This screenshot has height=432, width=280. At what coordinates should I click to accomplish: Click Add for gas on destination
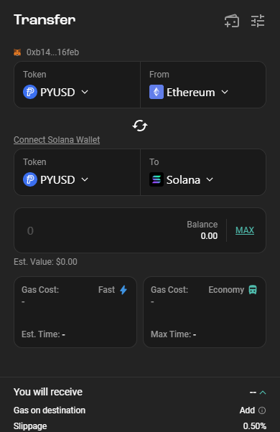tap(247, 410)
